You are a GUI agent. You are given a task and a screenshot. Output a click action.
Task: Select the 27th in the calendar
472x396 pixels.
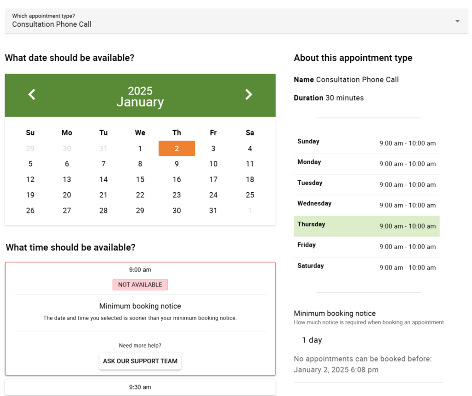tap(67, 211)
